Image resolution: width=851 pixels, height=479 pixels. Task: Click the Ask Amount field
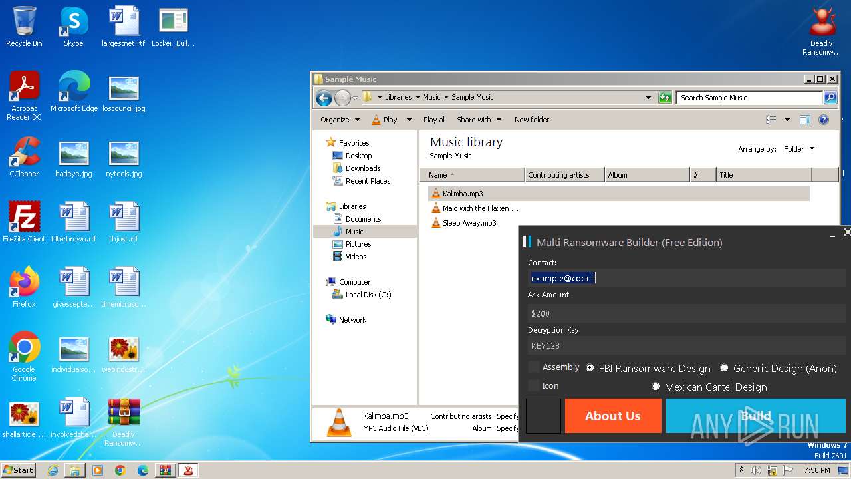pyautogui.click(x=687, y=313)
